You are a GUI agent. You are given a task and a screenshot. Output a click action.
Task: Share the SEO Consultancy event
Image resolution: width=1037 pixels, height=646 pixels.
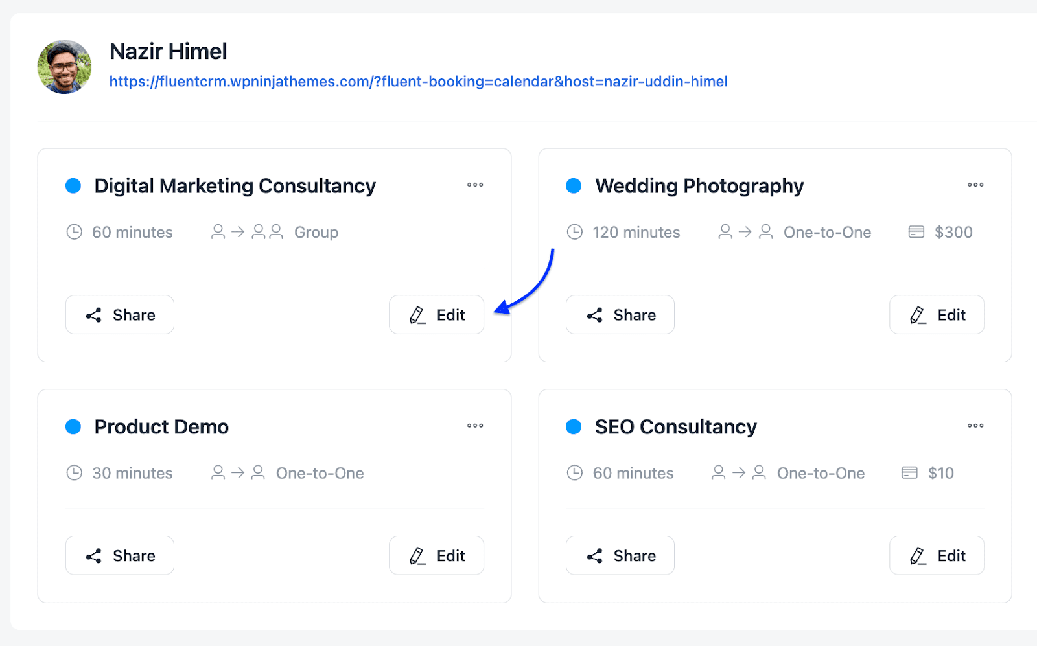click(x=620, y=556)
